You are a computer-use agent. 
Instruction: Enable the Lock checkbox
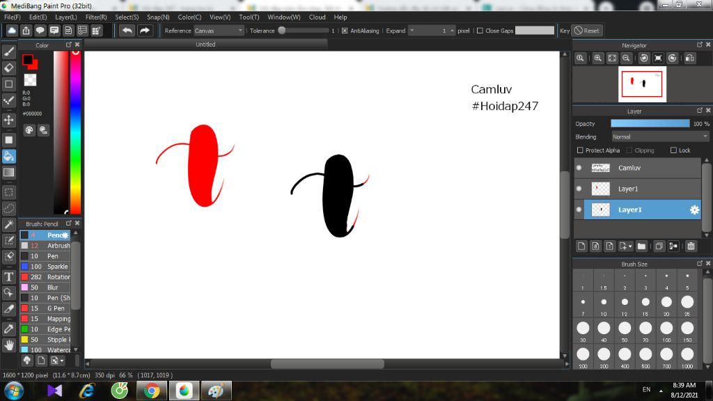click(x=673, y=150)
